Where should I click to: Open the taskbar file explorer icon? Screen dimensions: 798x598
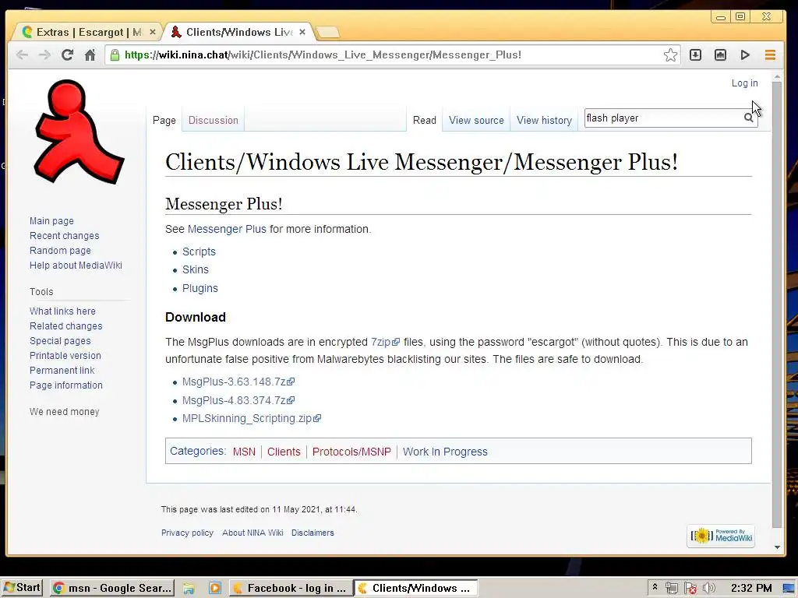(189, 589)
